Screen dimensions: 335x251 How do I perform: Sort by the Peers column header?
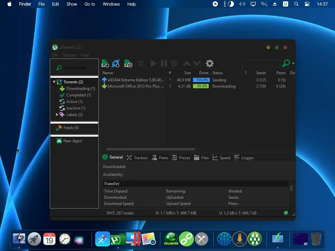pyautogui.click(x=281, y=73)
